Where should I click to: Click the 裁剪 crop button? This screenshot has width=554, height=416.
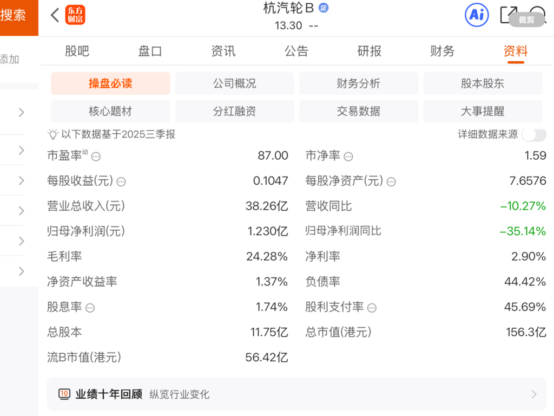[x=526, y=20]
